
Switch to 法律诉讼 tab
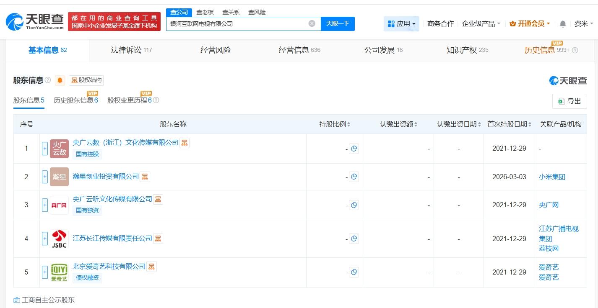(x=131, y=50)
